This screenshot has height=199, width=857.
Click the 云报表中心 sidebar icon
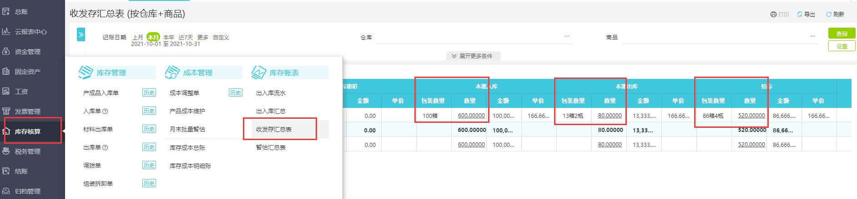coord(6,31)
